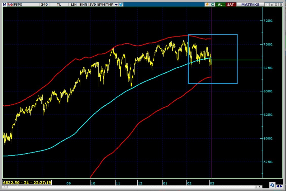The width and height of the screenshot is (286, 191).
Task: Click the left-right navigation arrows icon
Action: pyautogui.click(x=279, y=186)
